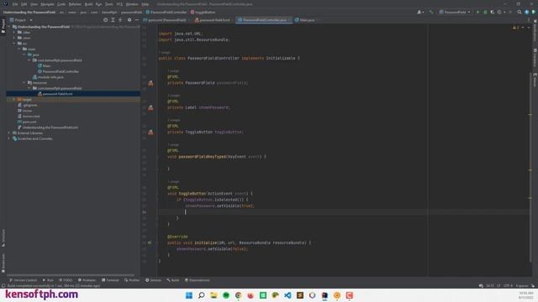Open the Refactor menu
The image size is (538, 302).
pyautogui.click(x=75, y=4)
